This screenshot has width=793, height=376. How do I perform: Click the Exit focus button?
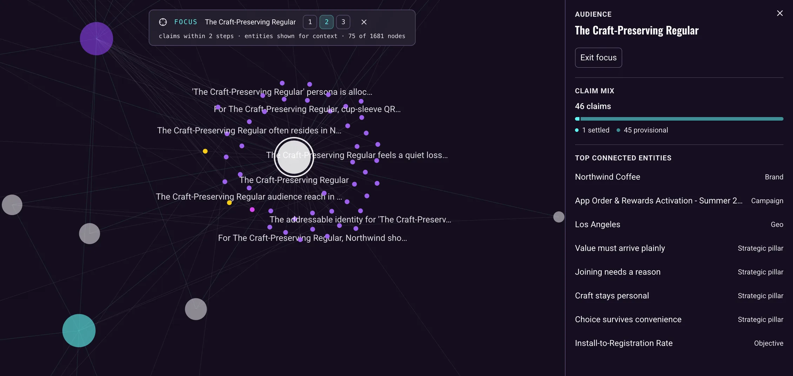click(598, 58)
